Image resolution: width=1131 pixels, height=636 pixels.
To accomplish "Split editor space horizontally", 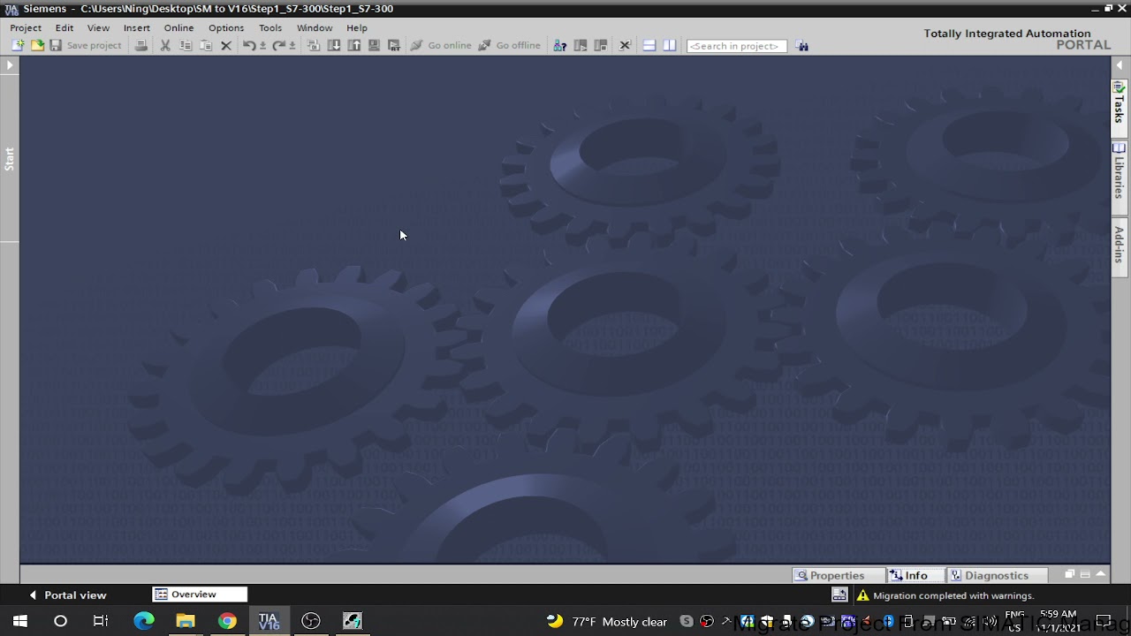I will [649, 45].
